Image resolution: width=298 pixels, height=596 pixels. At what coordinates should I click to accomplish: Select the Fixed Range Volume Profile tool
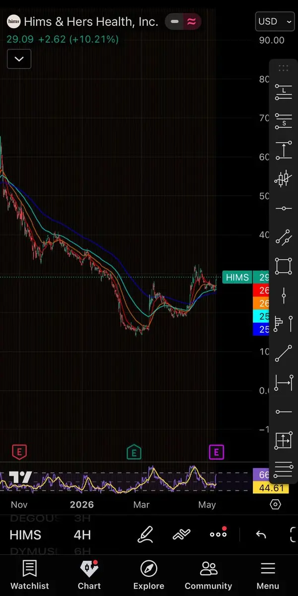pyautogui.click(x=284, y=324)
